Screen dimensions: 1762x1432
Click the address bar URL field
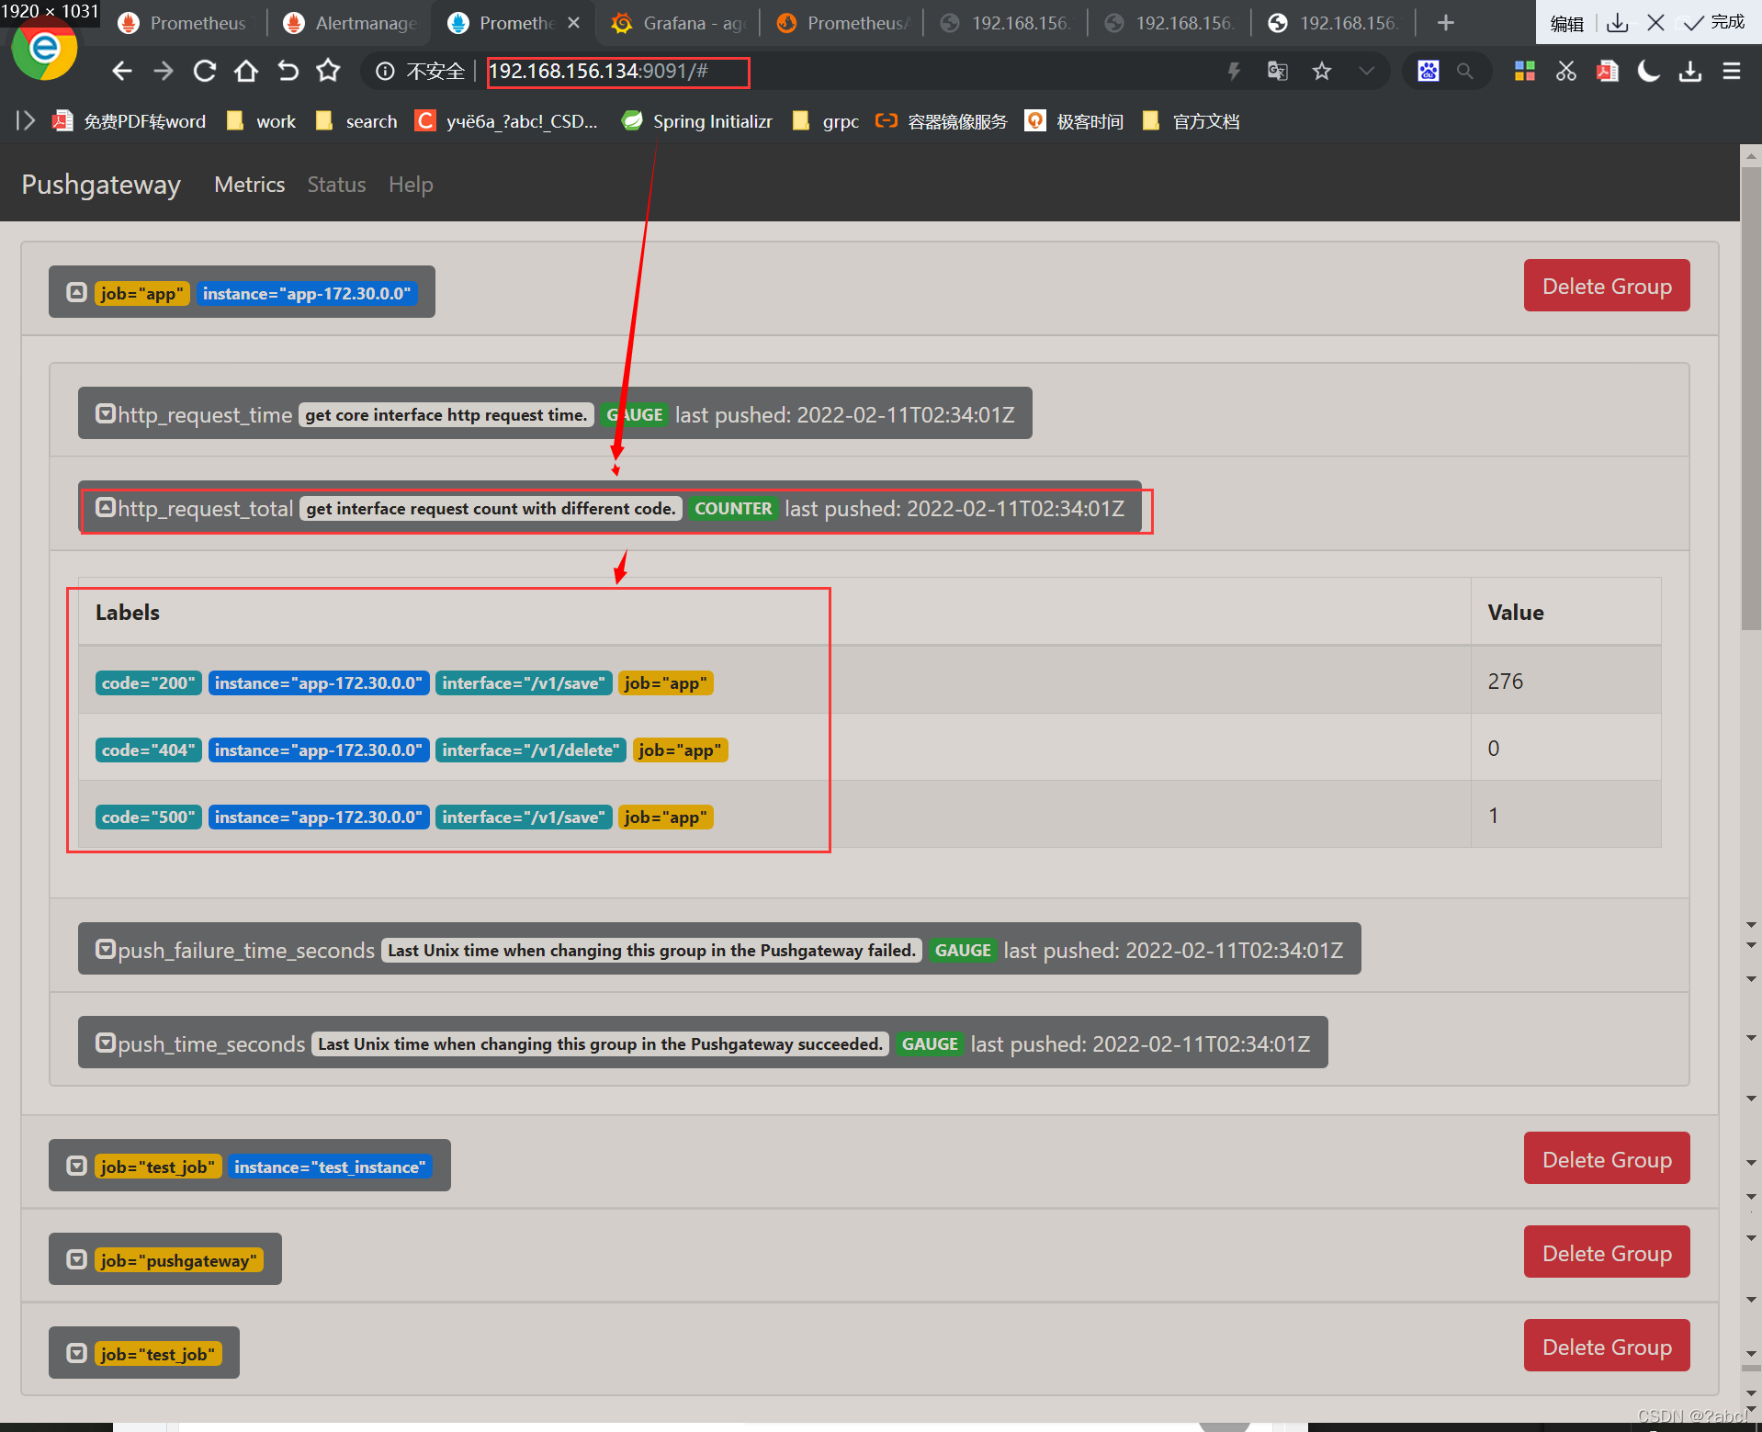point(617,72)
